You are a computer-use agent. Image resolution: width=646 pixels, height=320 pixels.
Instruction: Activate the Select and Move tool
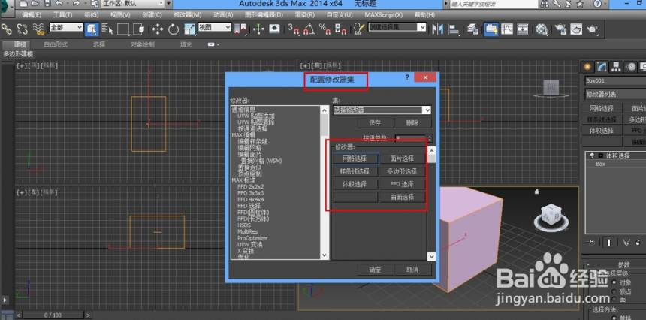[158, 29]
